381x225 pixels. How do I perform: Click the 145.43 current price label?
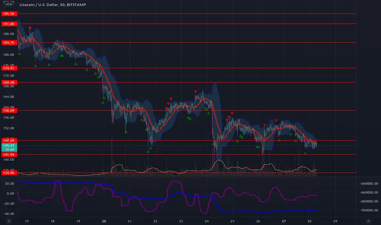tap(9, 147)
